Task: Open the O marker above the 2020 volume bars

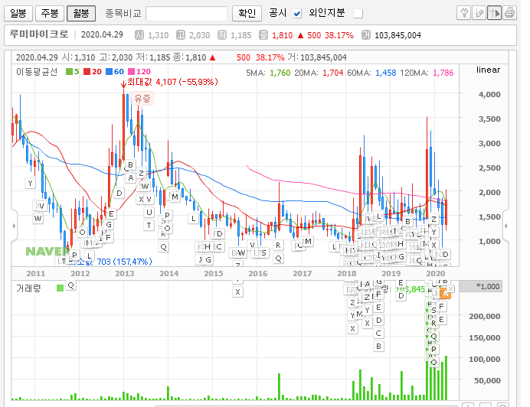Action: 434,363
